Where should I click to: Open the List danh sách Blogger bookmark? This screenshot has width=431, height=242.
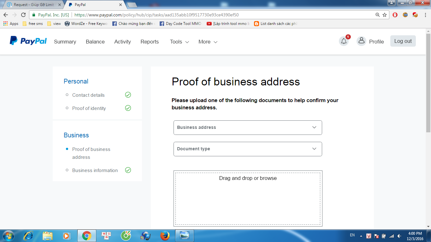tap(275, 24)
